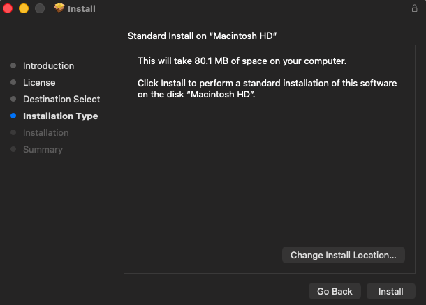Minimize the installer with the yellow button
Screen dimensions: 426x305
click(x=23, y=8)
